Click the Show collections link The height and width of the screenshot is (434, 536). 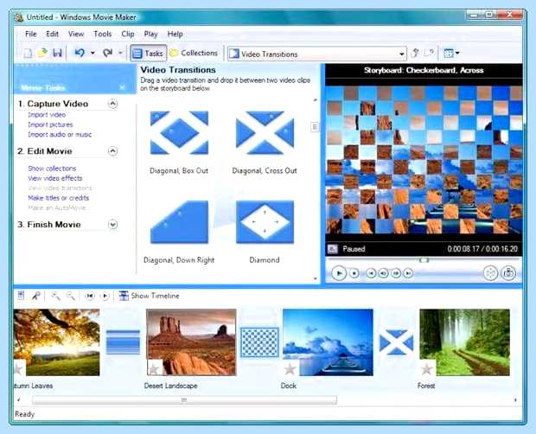click(52, 169)
